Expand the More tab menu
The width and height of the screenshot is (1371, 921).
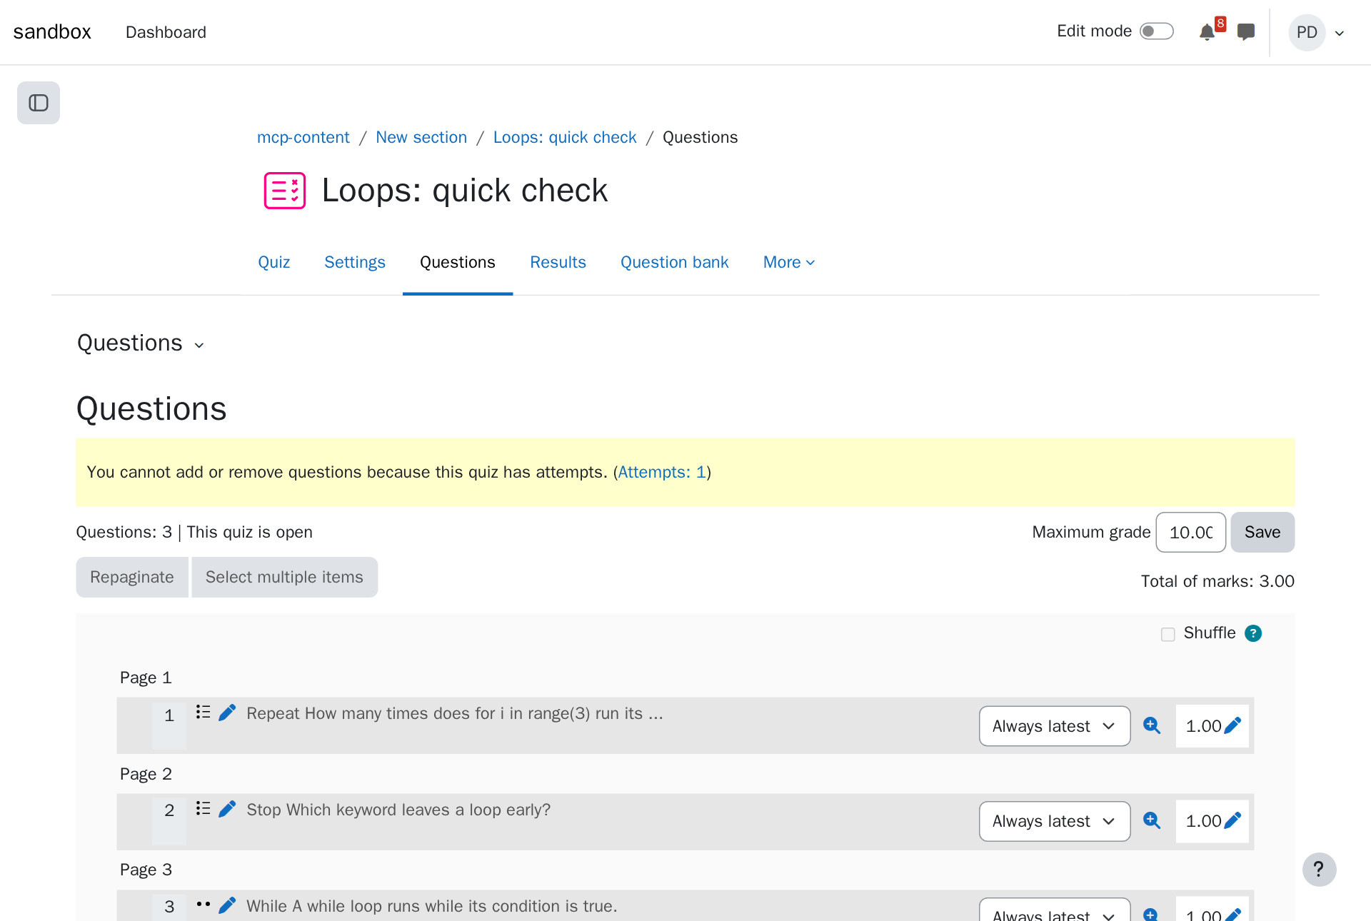tap(789, 262)
